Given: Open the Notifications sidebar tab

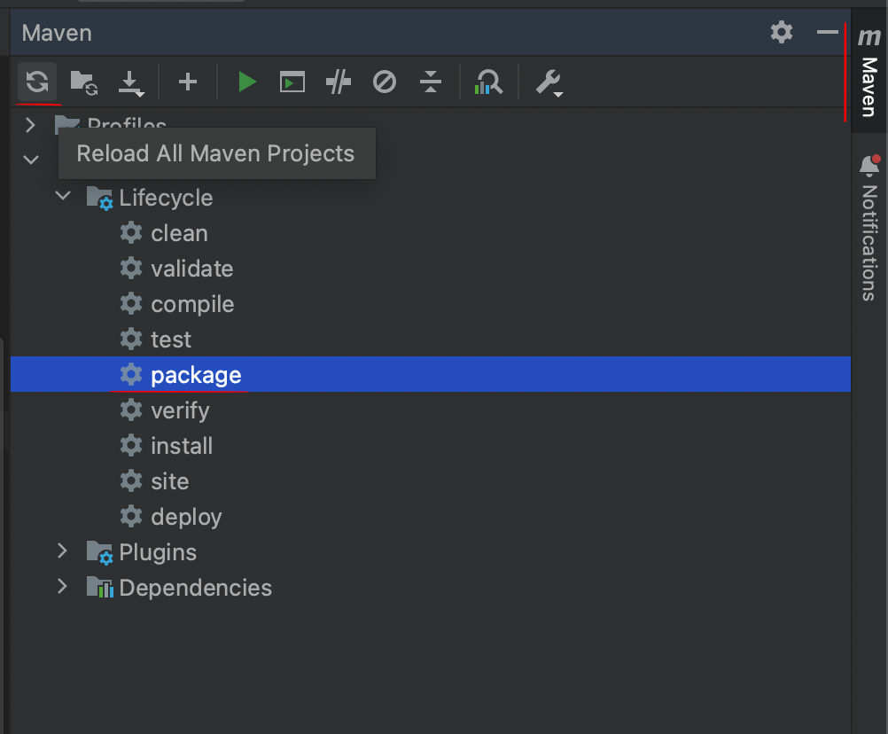Looking at the screenshot, I should [869, 228].
